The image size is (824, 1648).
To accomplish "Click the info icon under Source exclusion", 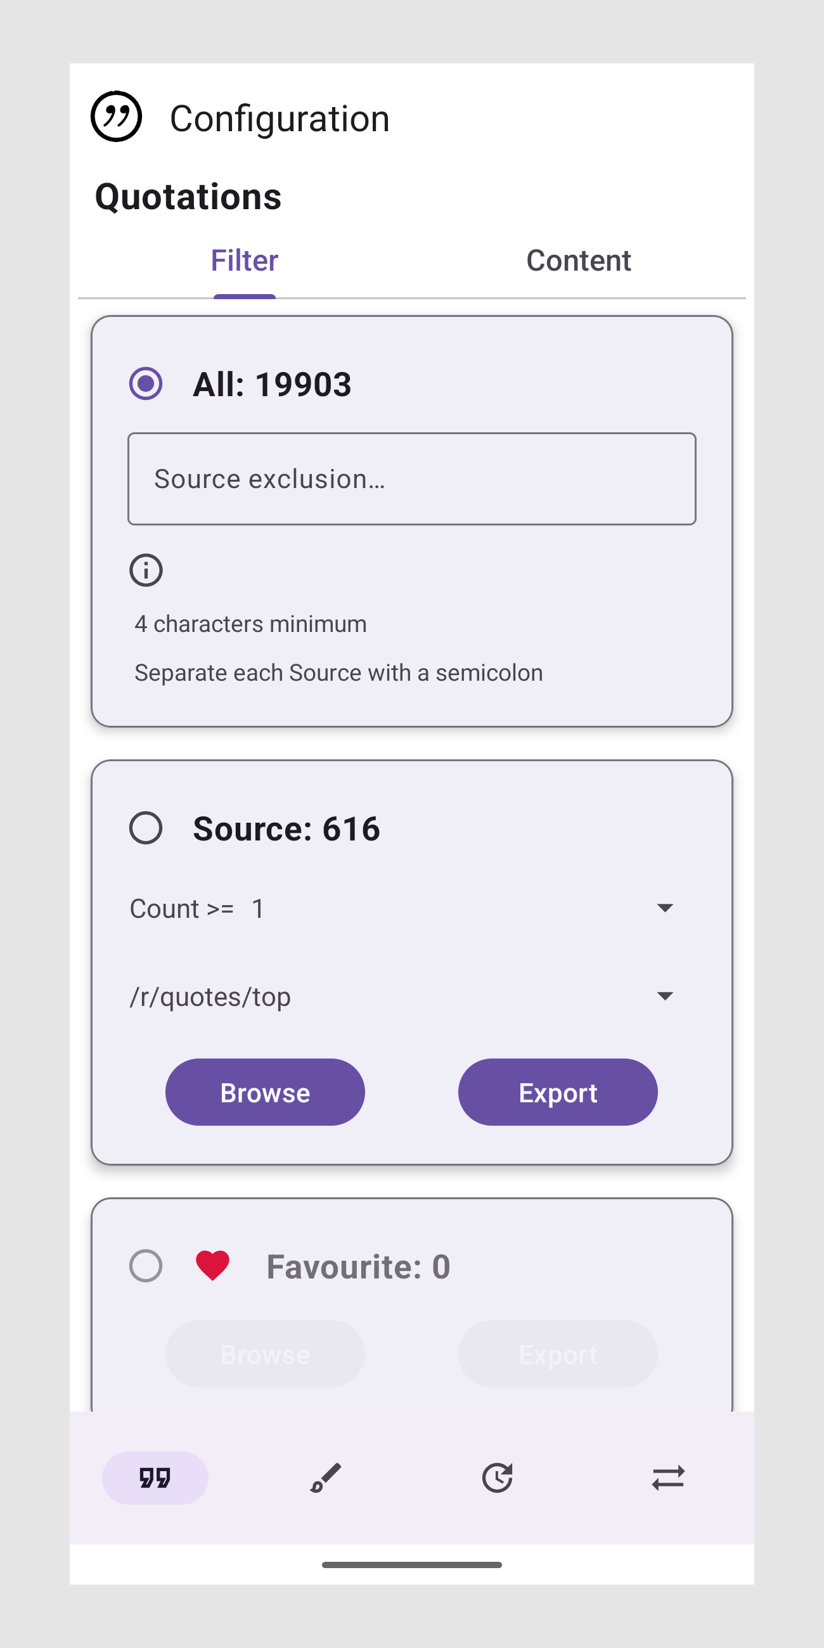I will [146, 570].
